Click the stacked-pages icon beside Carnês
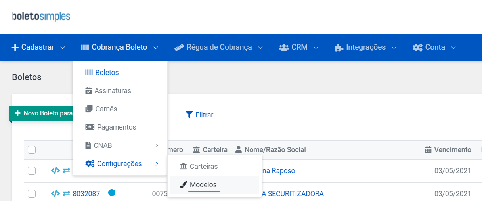 pos(89,109)
